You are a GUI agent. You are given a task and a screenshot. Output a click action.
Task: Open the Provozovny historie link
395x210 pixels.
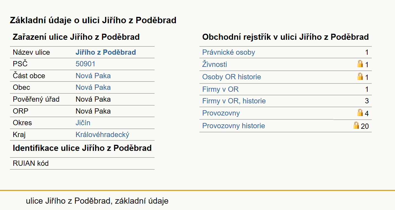[234, 126]
